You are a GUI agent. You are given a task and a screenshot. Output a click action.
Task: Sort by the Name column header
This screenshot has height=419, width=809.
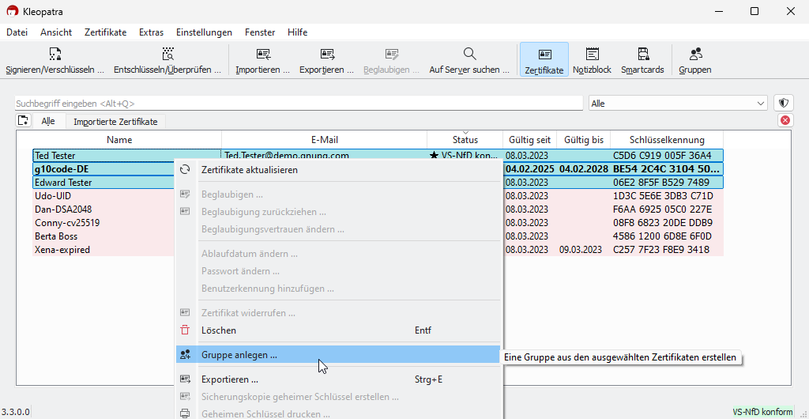pos(119,140)
